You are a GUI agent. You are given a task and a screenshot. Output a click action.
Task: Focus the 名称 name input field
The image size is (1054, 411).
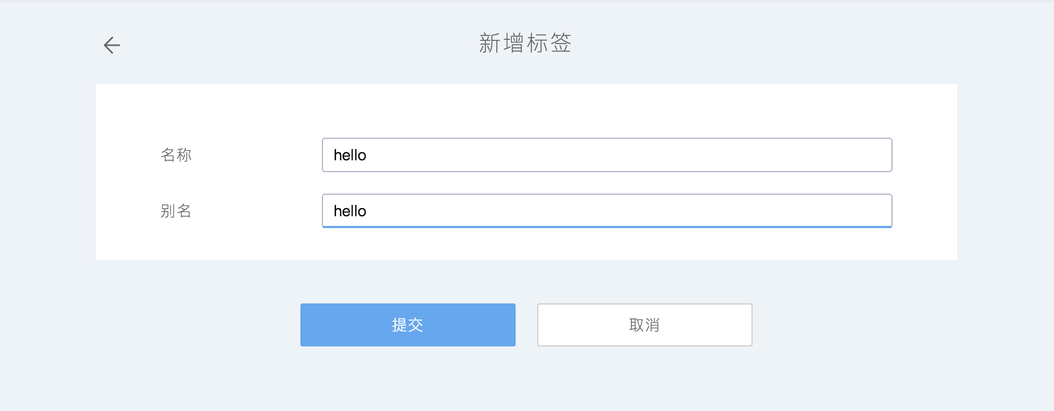coord(607,155)
